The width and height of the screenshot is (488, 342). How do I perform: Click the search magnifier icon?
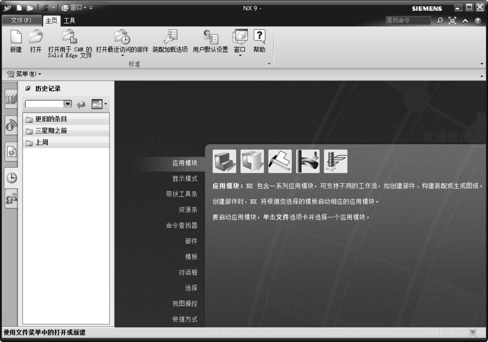tap(440, 21)
